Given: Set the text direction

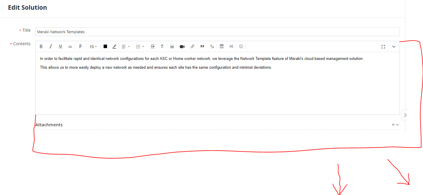Looking at the screenshot, I should pyautogui.click(x=162, y=46).
